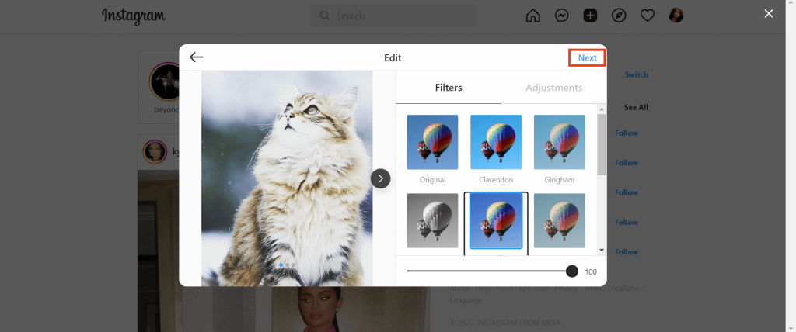Open Instagram home via house icon
The image size is (796, 332).
pyautogui.click(x=532, y=16)
